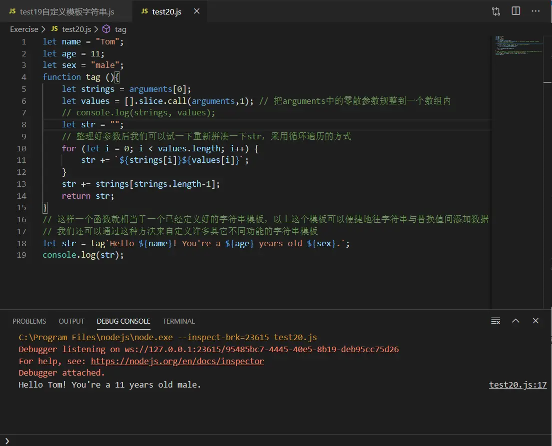Switch to the PROBLEMS panel tab
The height and width of the screenshot is (446, 552).
pyautogui.click(x=29, y=321)
